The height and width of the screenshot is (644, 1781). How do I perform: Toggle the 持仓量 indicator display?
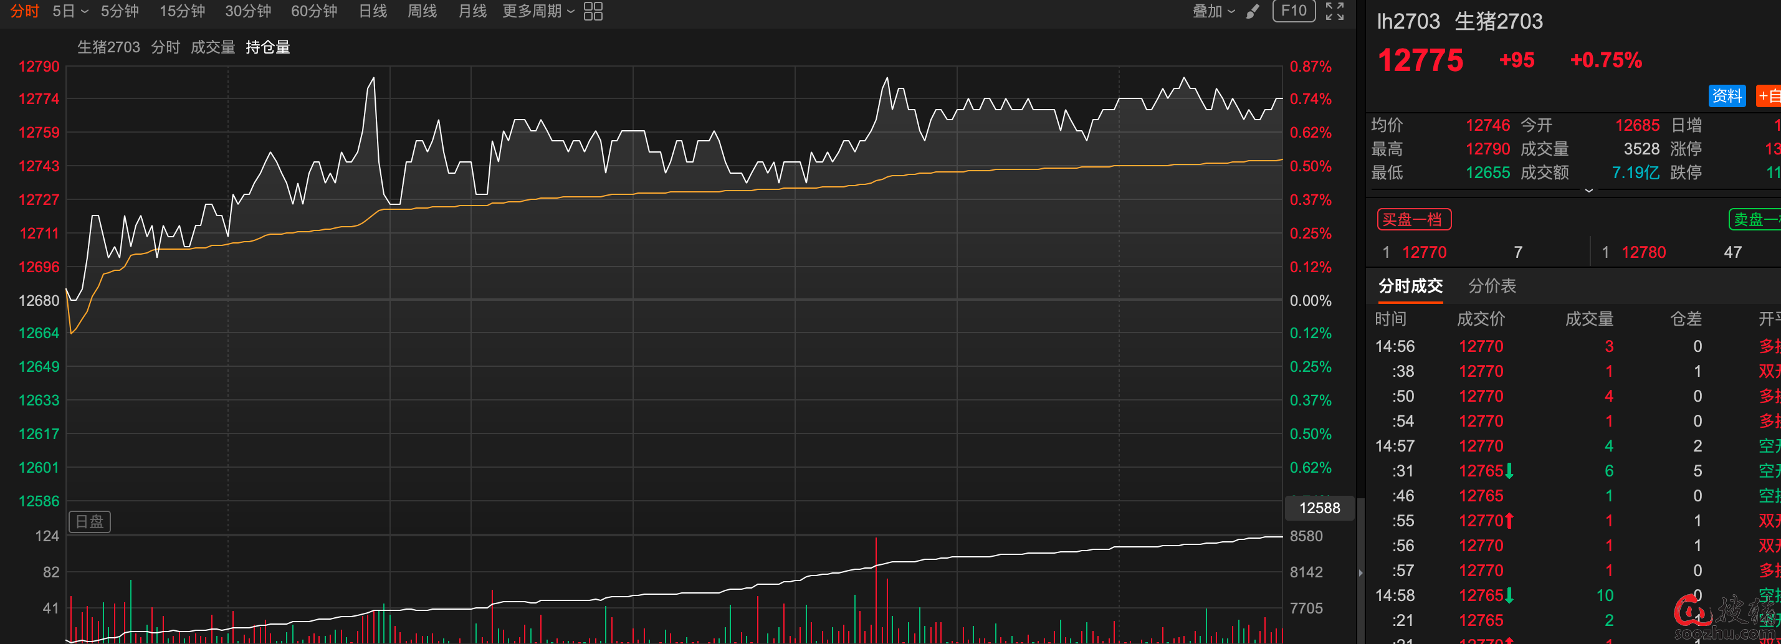click(x=267, y=47)
